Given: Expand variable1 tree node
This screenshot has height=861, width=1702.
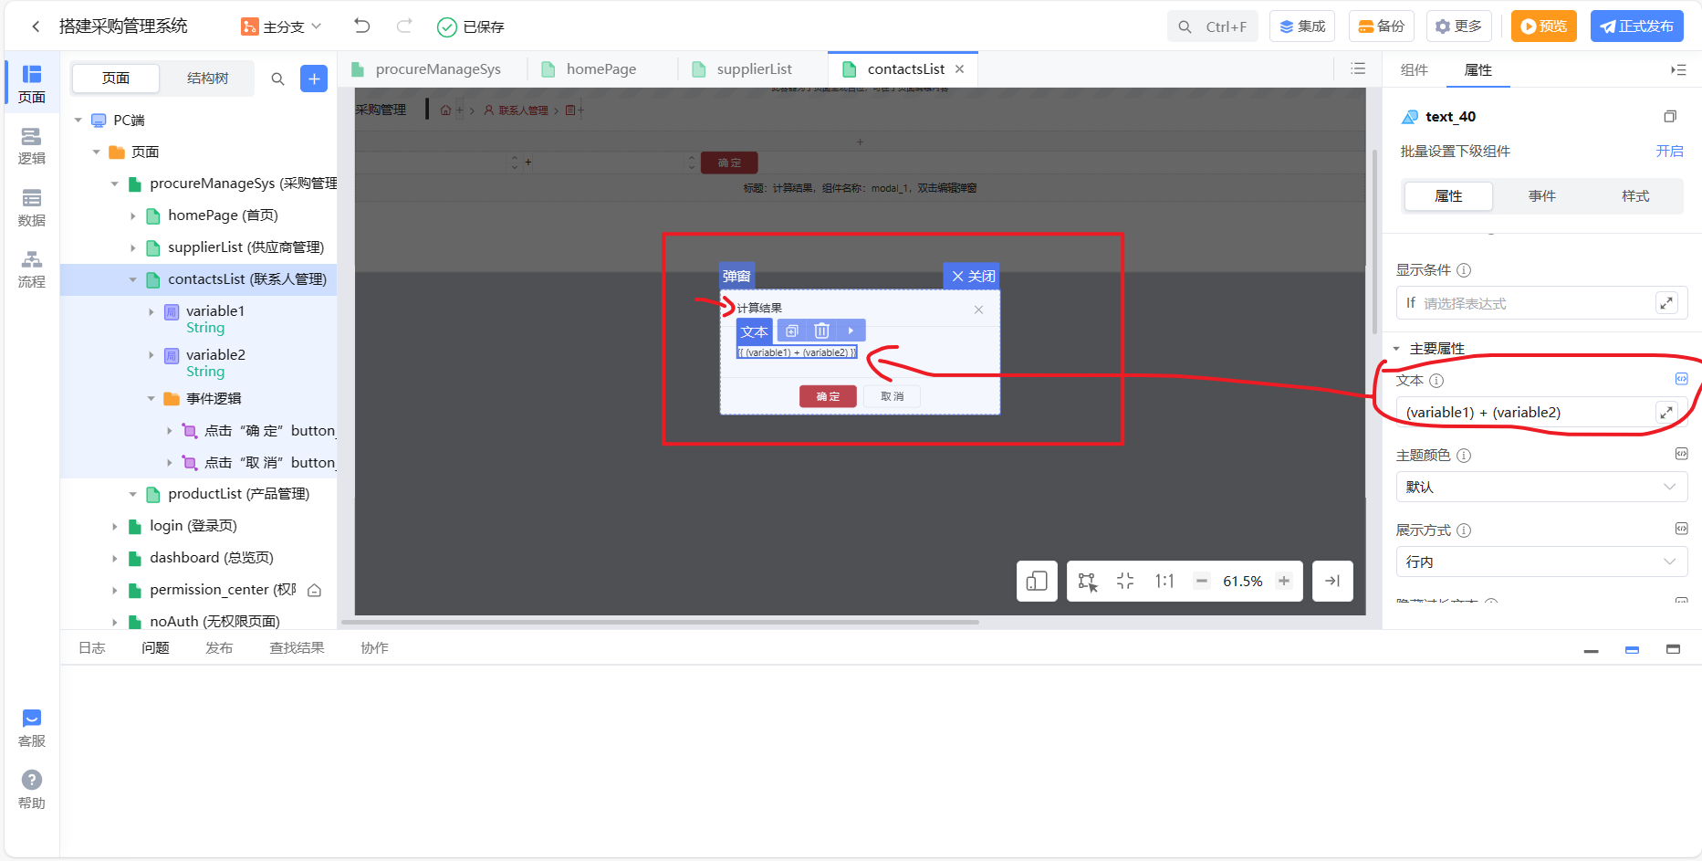Looking at the screenshot, I should 151,311.
